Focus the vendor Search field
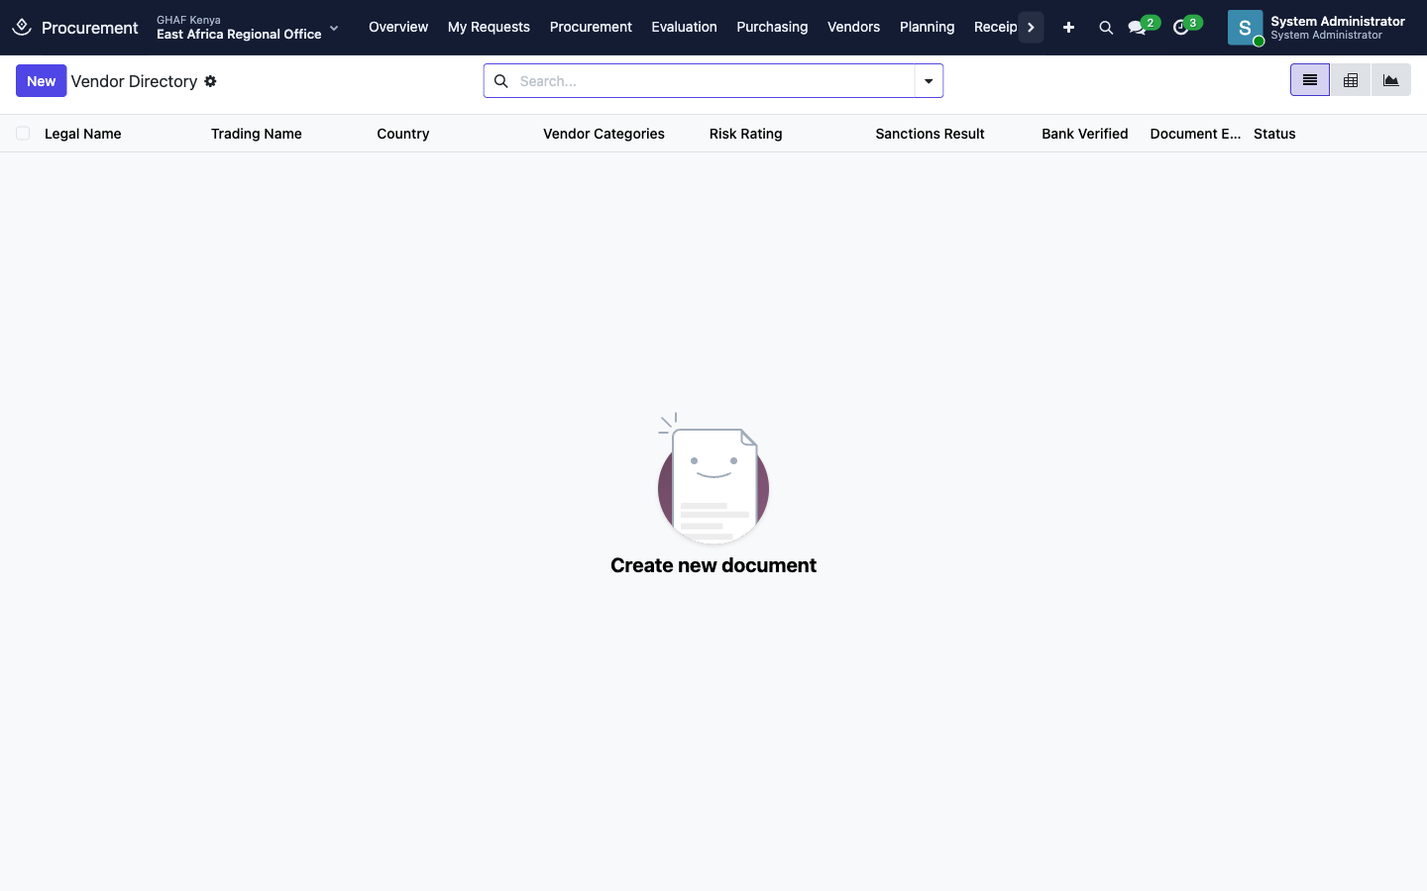Image resolution: width=1427 pixels, height=891 pixels. click(x=713, y=81)
